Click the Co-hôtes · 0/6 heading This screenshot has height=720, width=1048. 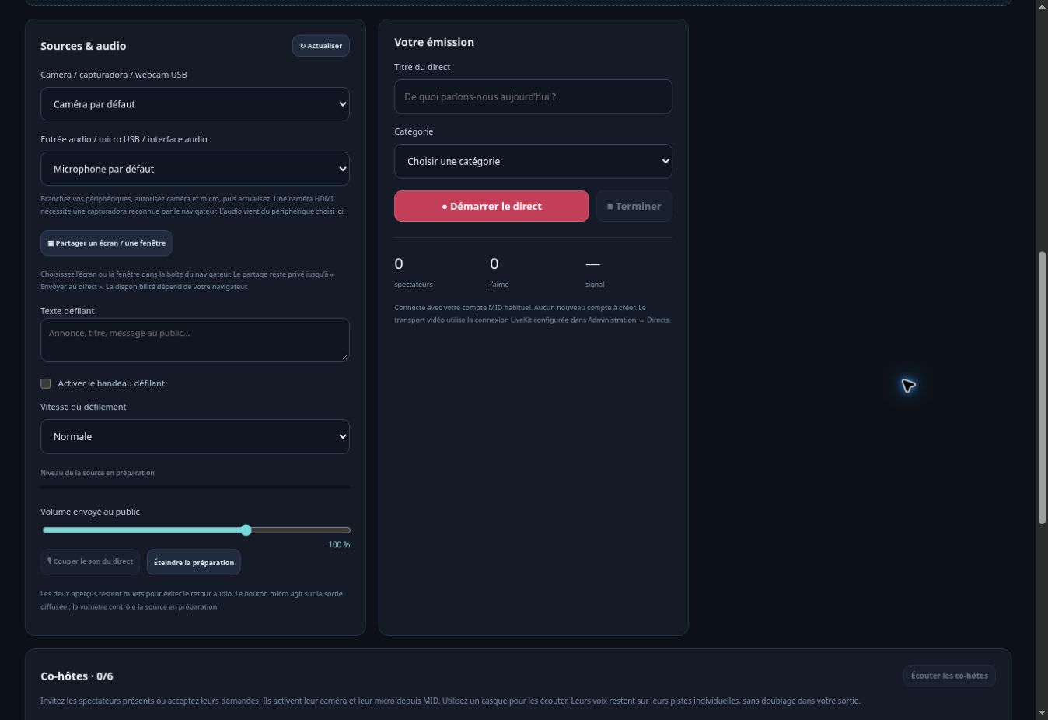coord(77,676)
